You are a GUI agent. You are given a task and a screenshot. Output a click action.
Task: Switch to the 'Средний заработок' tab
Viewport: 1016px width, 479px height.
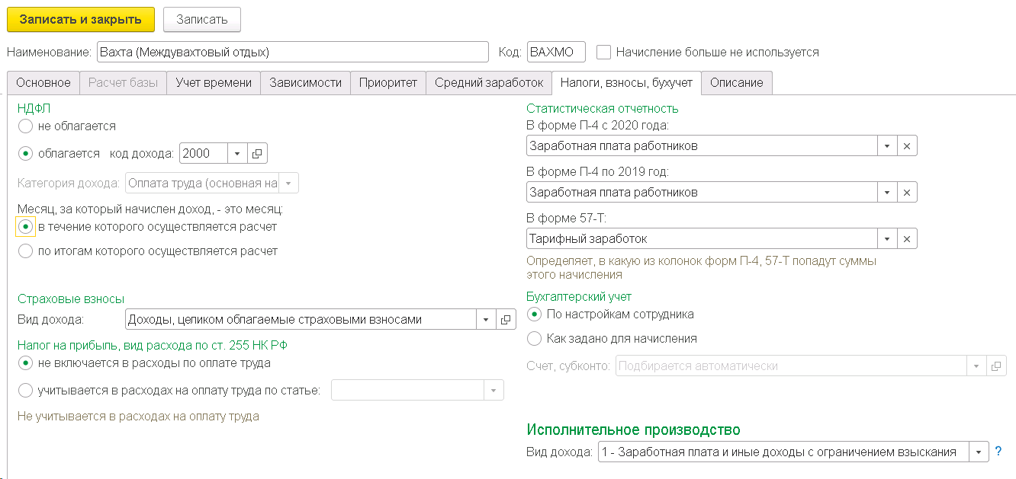(488, 83)
